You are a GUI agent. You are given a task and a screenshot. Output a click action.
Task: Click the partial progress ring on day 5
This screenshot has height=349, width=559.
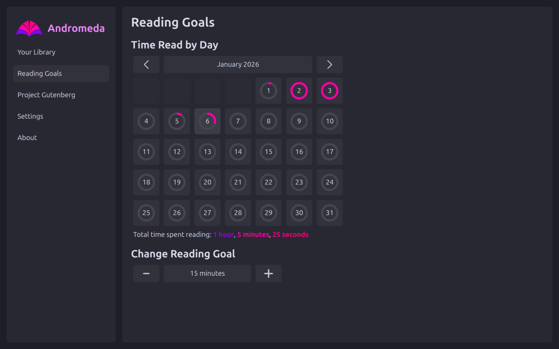coord(176,121)
